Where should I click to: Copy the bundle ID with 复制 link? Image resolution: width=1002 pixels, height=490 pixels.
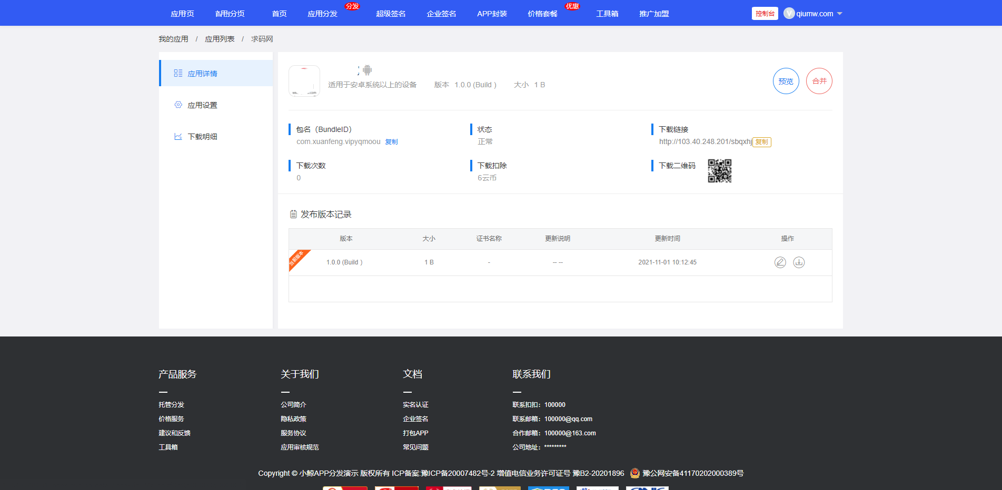pos(391,142)
